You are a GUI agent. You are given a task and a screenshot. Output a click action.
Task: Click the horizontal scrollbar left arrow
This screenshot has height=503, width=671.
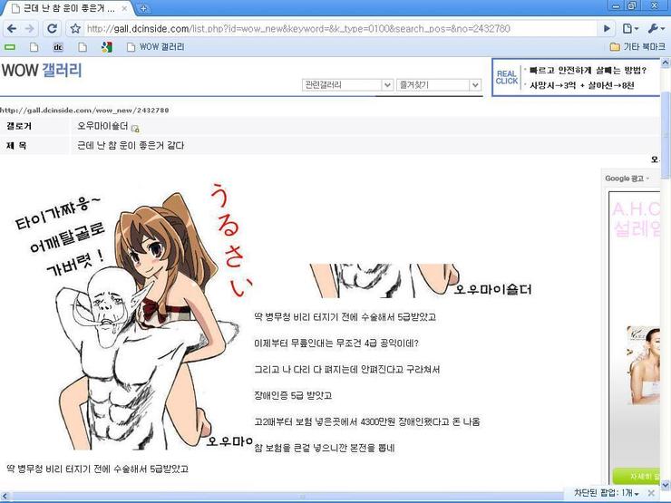5,496
